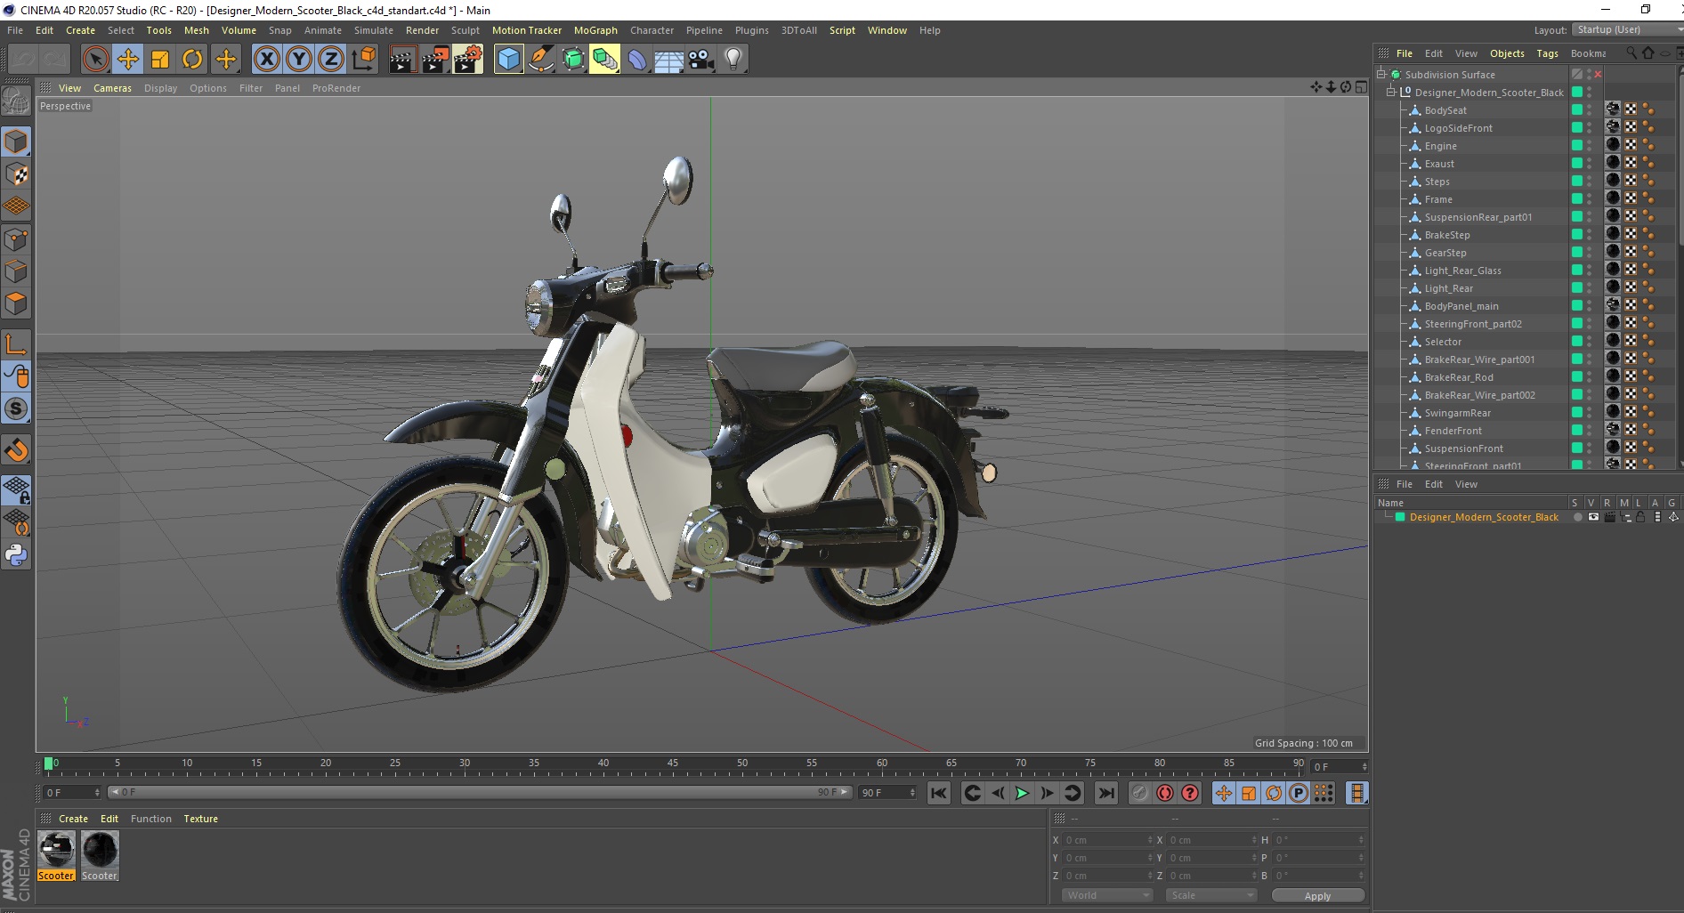Activate the Rotate tool
Viewport: 1684px width, 913px height.
[192, 60]
